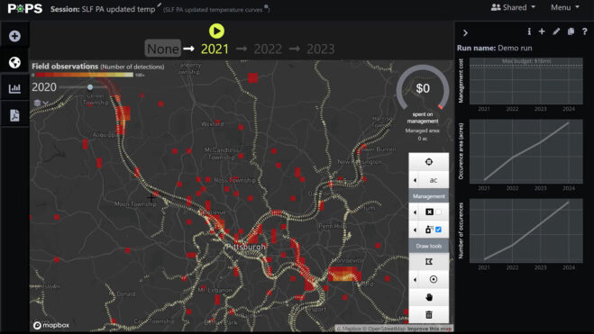Click the trash delete drawing tool
Viewport: 594px width, 334px height.
click(x=429, y=315)
